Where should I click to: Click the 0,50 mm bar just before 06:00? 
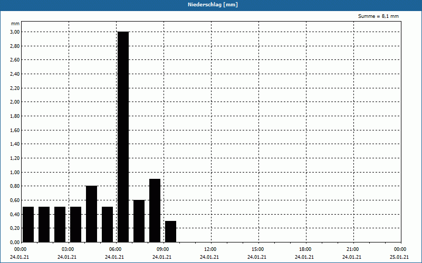click(108, 225)
